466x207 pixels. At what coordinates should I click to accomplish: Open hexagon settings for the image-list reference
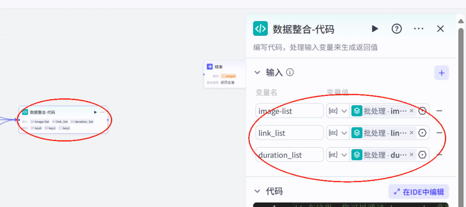pyautogui.click(x=422, y=111)
